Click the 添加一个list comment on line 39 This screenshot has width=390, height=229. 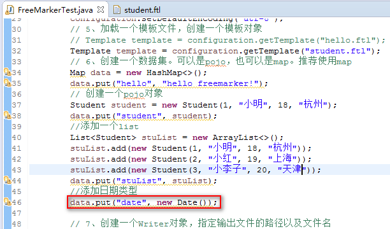click(x=105, y=126)
